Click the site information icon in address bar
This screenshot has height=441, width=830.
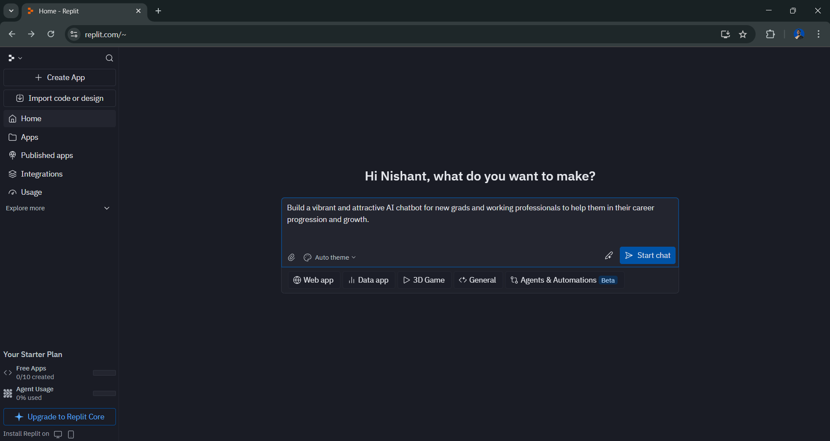[74, 34]
